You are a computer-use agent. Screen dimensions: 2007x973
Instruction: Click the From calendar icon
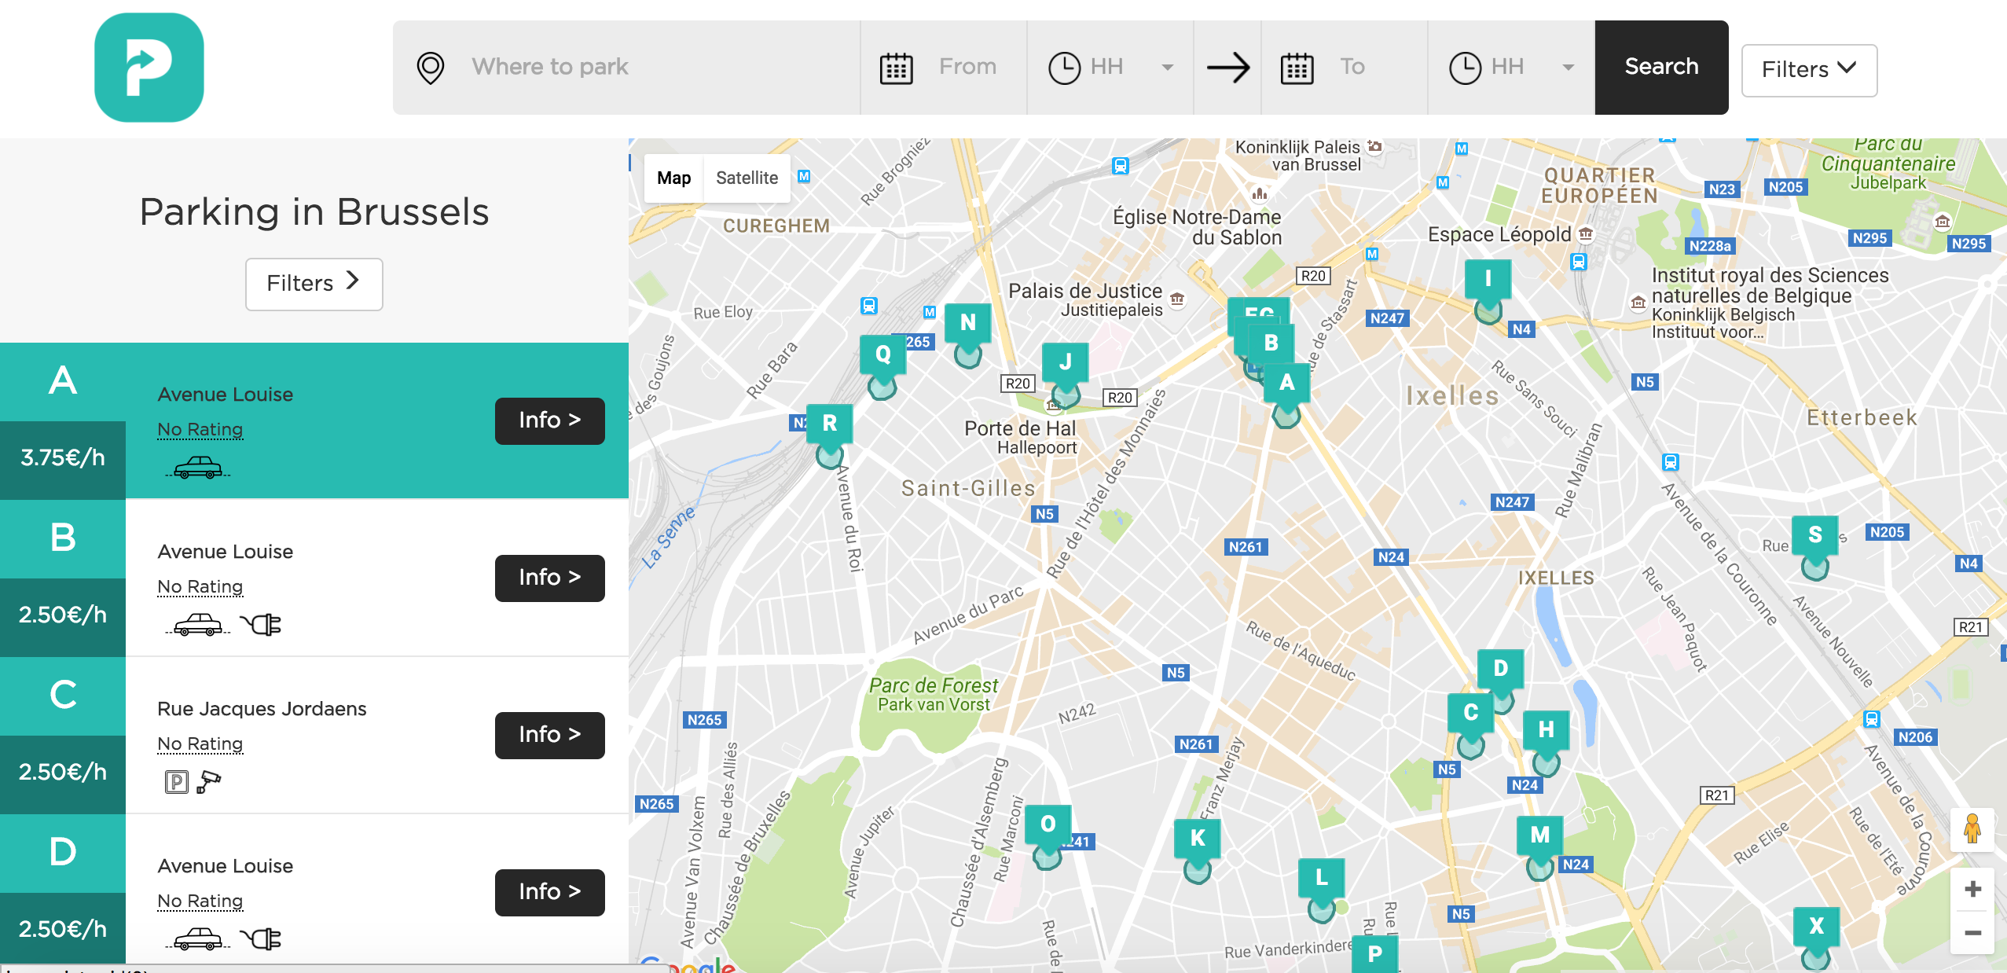(x=896, y=68)
